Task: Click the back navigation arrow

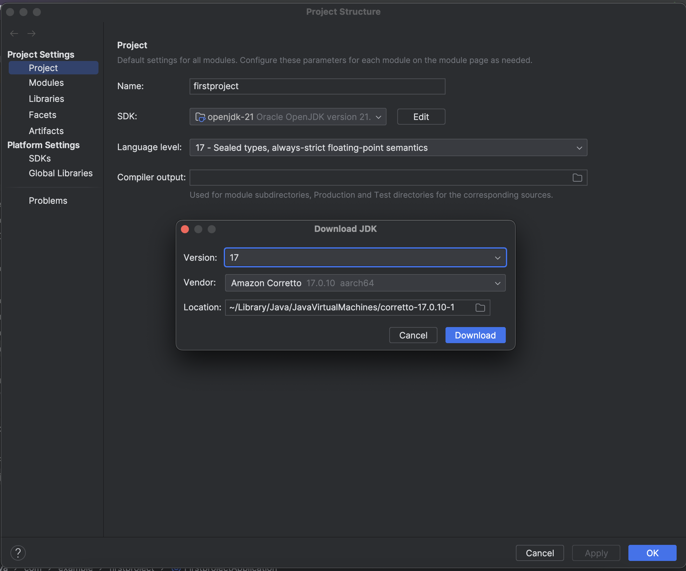Action: [14, 34]
